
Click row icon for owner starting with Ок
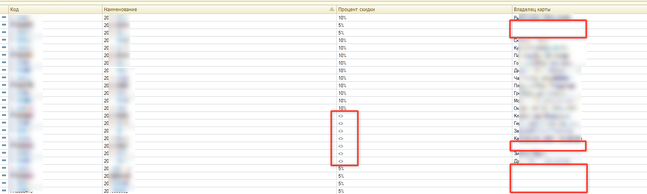(x=4, y=108)
